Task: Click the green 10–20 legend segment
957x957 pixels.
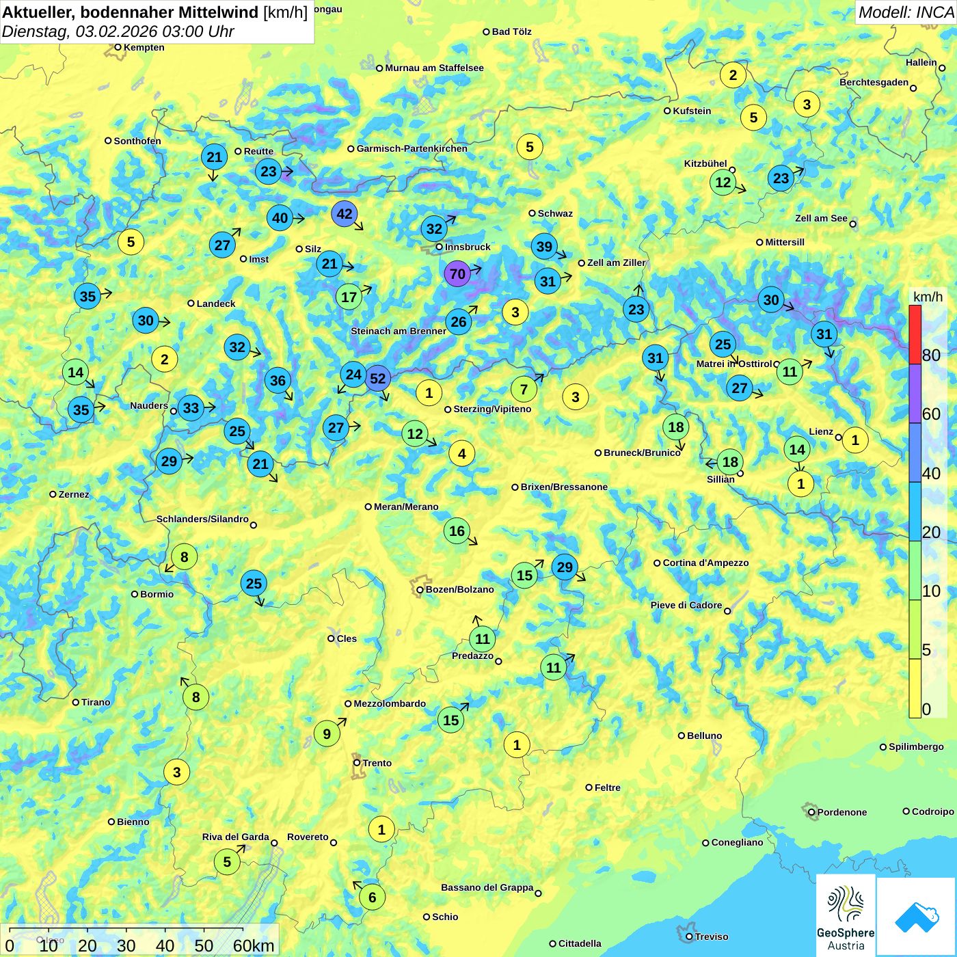Action: click(915, 570)
